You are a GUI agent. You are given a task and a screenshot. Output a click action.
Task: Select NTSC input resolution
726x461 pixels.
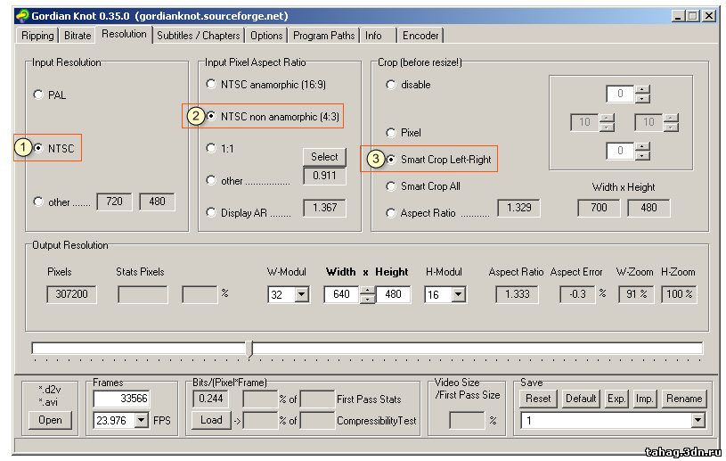pyautogui.click(x=38, y=148)
